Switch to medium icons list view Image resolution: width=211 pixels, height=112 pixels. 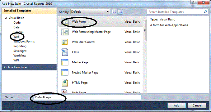120,12
